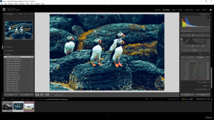The width and height of the screenshot is (214, 120).
Task: Open the Develop menu
Action: tap(10, 4)
